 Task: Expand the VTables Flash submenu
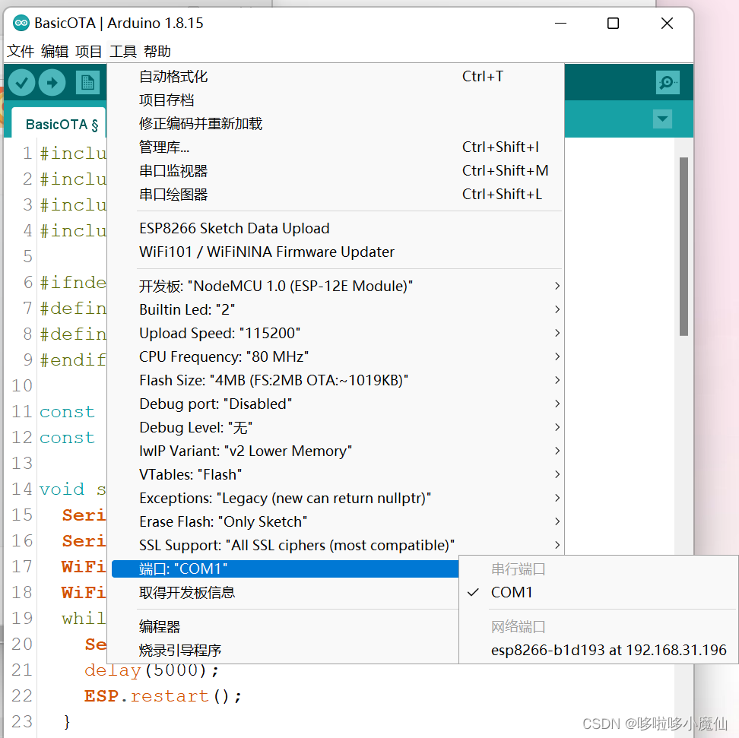pyautogui.click(x=335, y=474)
